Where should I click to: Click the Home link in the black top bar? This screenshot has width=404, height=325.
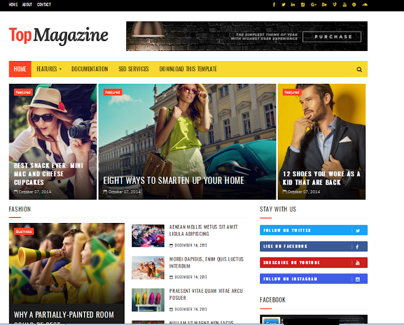[x=13, y=4]
